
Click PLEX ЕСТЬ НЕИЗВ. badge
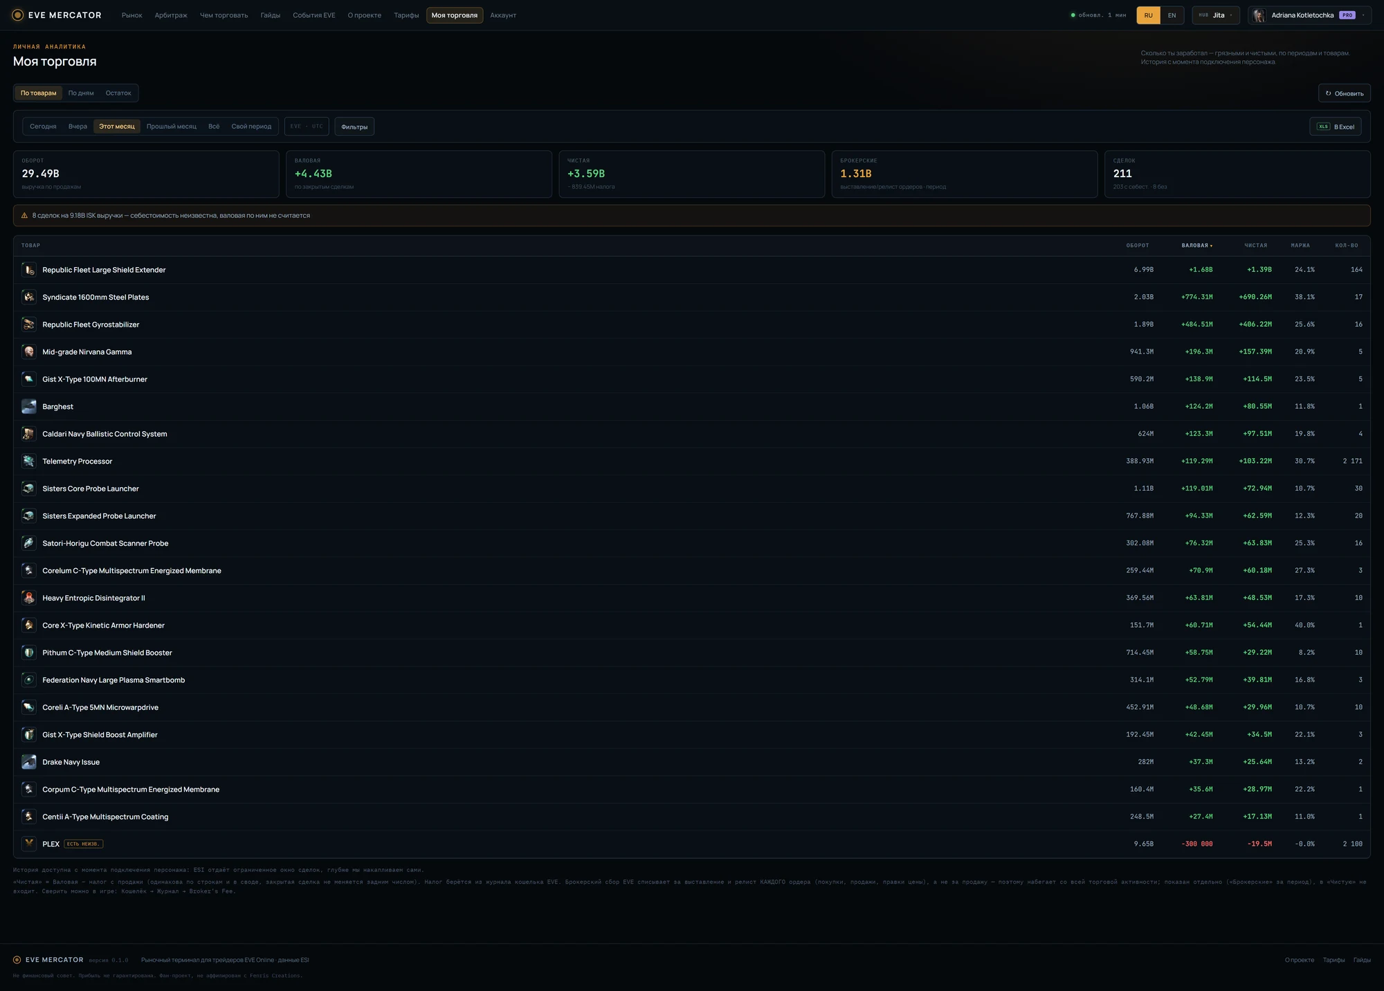pyautogui.click(x=84, y=844)
